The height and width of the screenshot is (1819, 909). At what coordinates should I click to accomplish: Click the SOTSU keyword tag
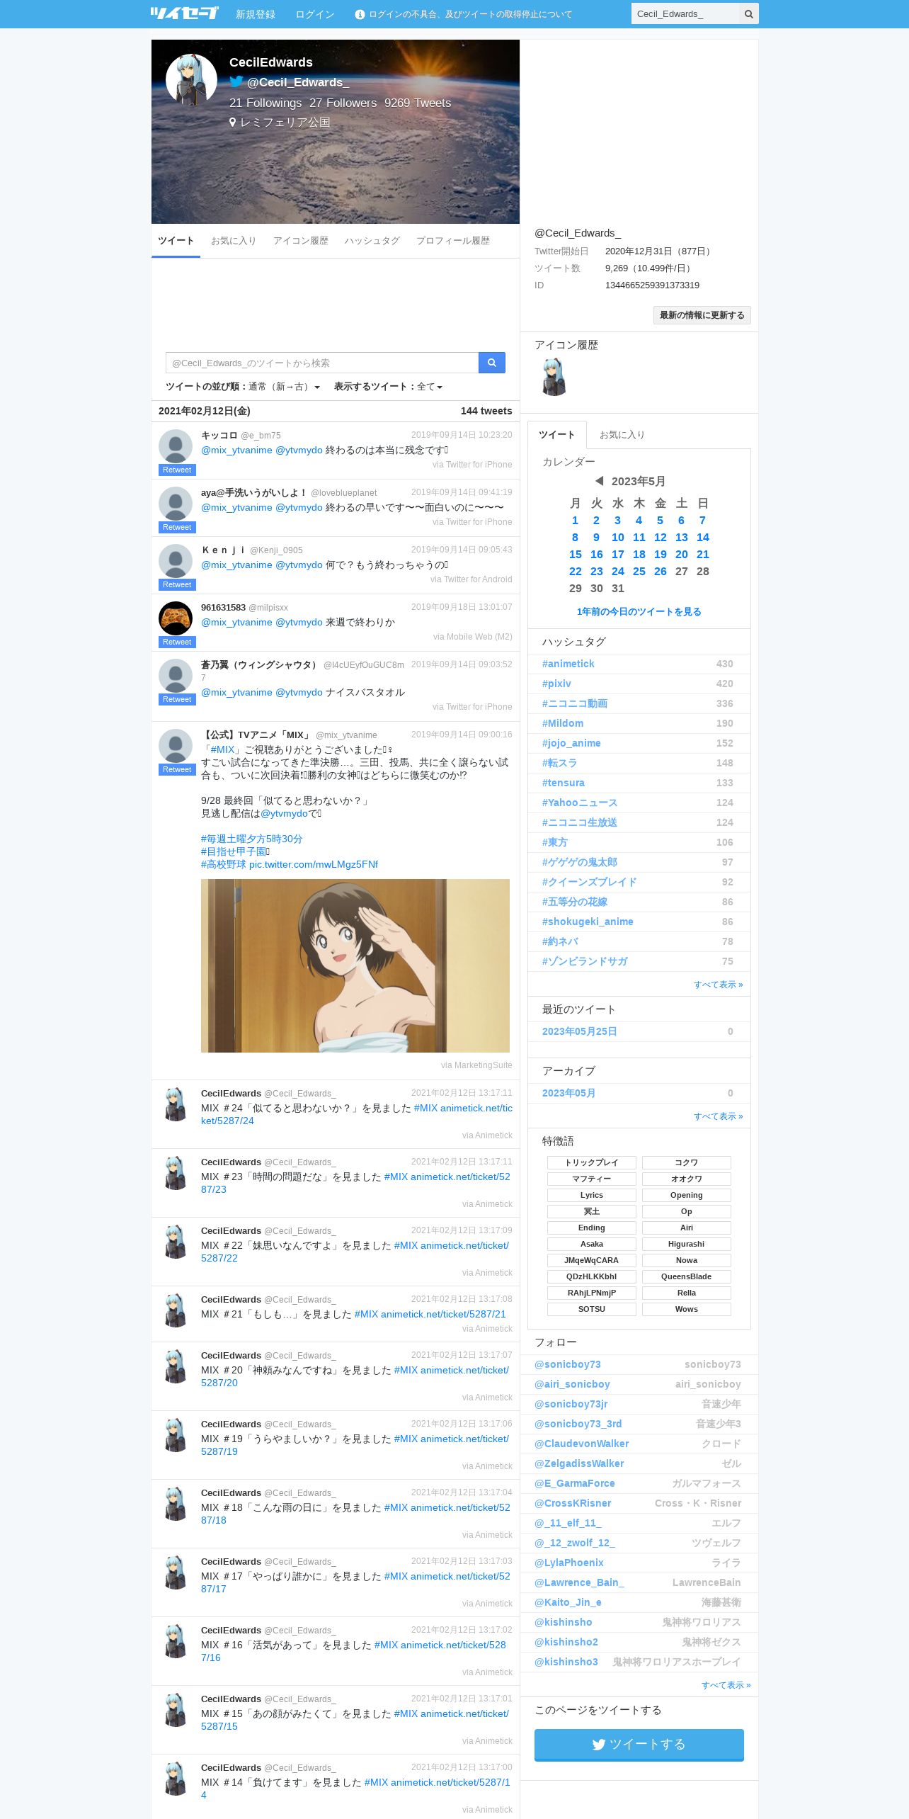pyautogui.click(x=592, y=1309)
